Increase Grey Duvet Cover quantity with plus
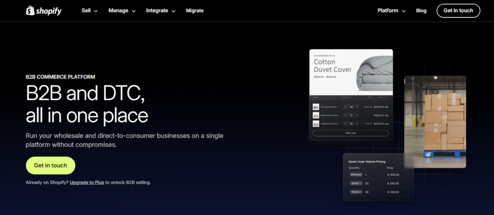Image resolution: width=494 pixels, height=215 pixels. point(357,107)
